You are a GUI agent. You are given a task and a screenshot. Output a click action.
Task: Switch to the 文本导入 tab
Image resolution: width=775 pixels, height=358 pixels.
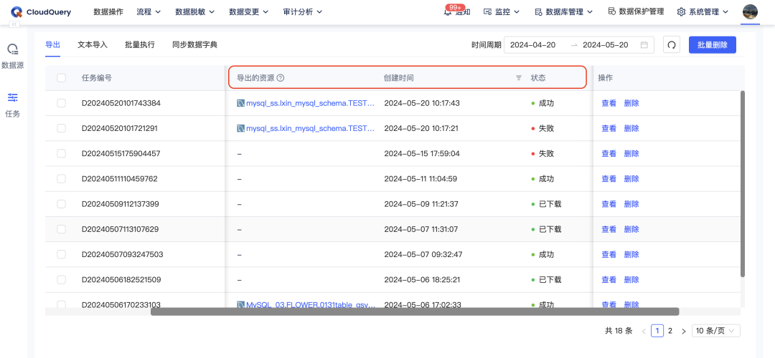click(x=93, y=45)
